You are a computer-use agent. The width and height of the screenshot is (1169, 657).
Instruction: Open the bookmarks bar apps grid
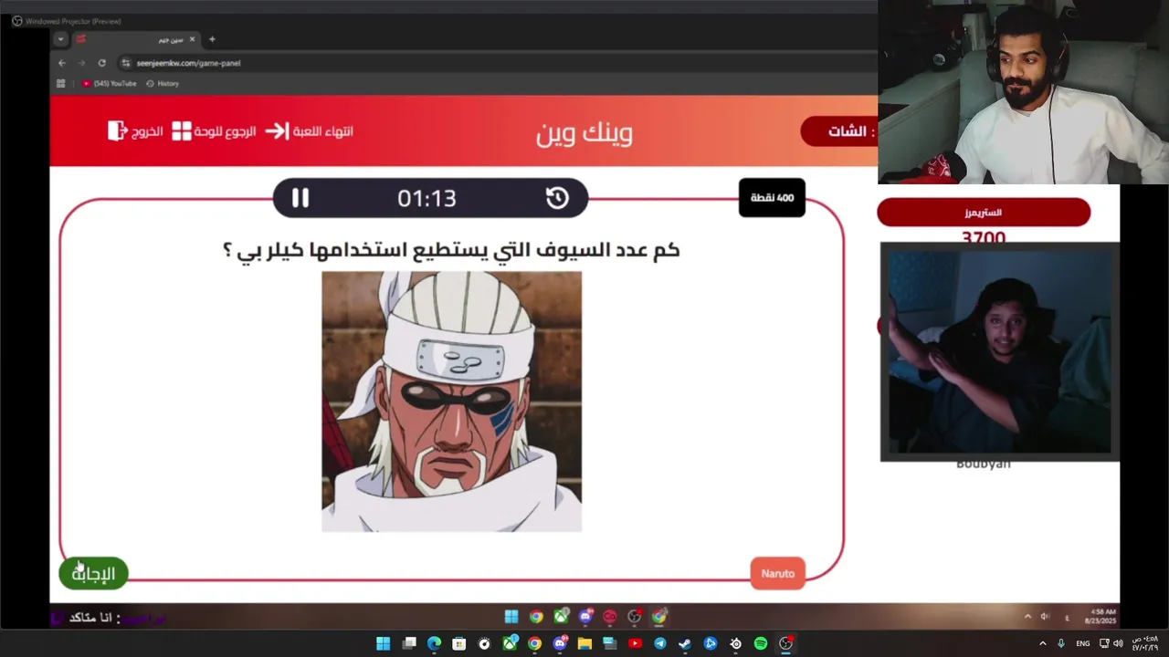click(x=61, y=83)
